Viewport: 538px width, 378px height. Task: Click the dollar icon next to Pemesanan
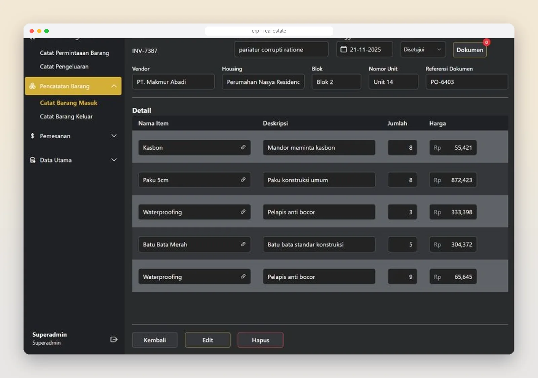32,136
